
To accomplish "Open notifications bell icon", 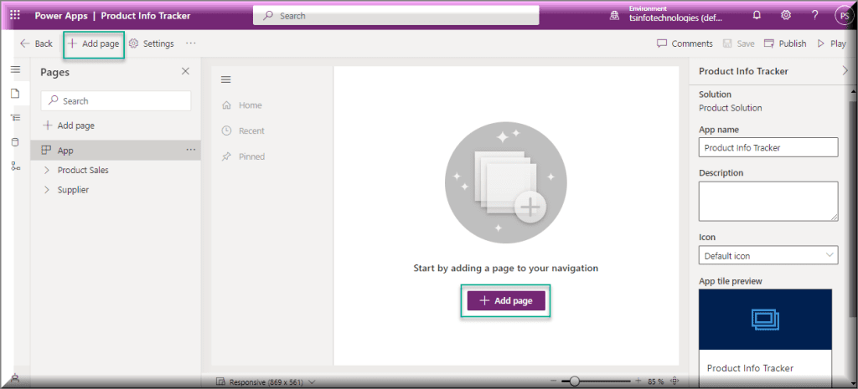I will coord(757,15).
